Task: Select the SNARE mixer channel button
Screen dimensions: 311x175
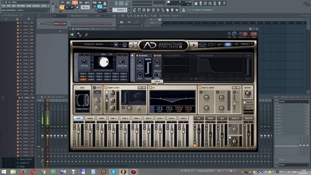Action: click(90, 118)
